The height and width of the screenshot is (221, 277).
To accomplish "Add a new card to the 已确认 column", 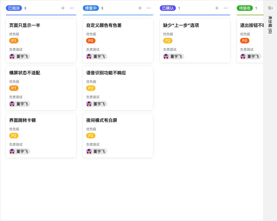I will (217, 8).
